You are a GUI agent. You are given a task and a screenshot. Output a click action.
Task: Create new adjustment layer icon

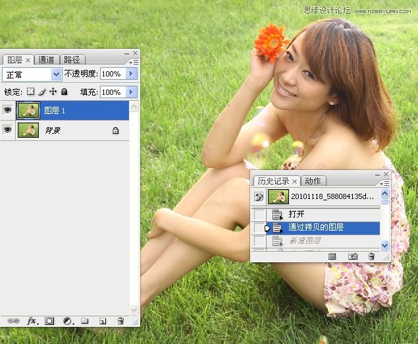(x=67, y=321)
